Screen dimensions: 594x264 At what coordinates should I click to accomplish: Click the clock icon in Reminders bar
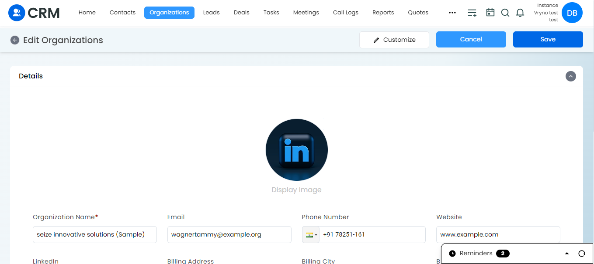click(452, 254)
